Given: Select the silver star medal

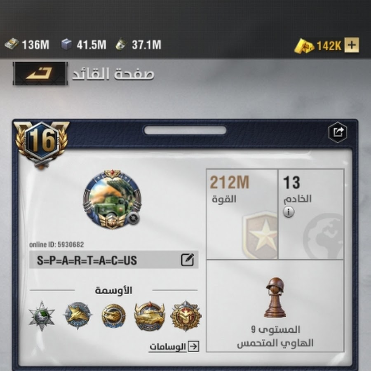Looking at the screenshot, I should 42,316.
